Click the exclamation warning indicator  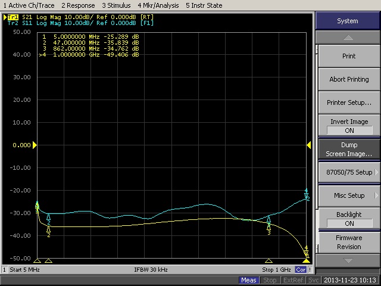click(310, 270)
